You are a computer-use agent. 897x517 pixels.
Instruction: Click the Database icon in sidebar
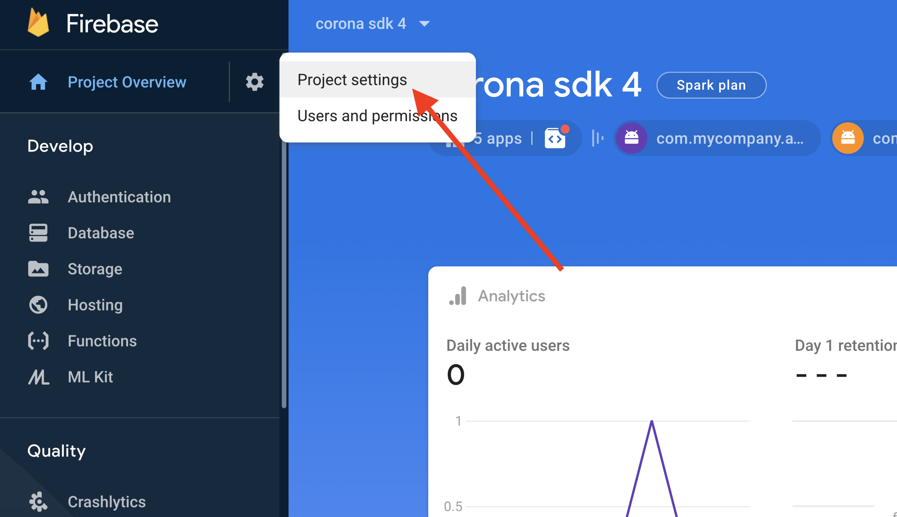tap(38, 233)
